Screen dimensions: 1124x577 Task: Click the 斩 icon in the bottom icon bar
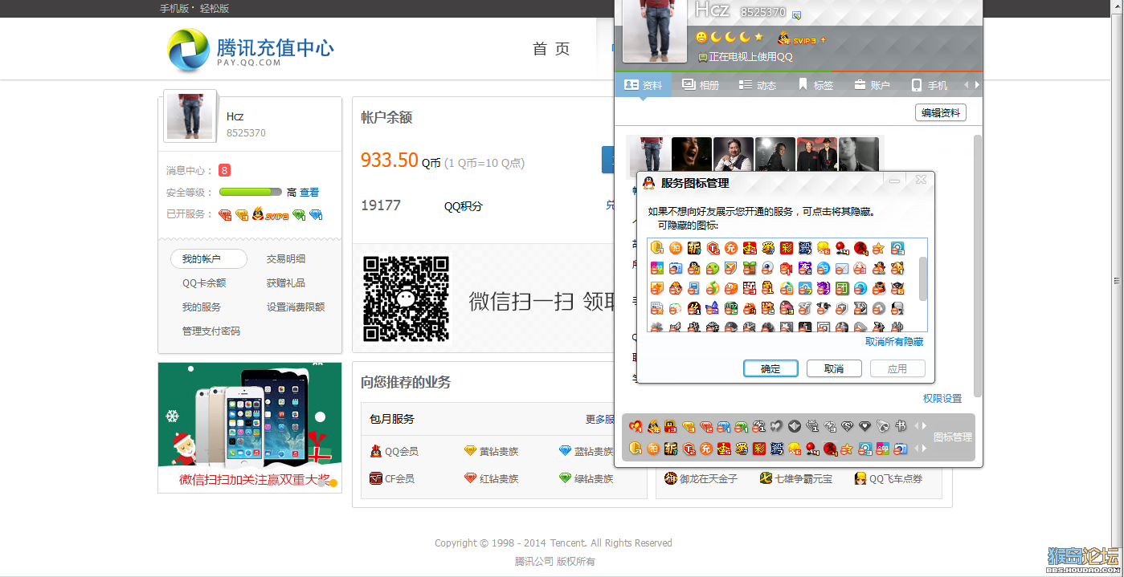[671, 449]
